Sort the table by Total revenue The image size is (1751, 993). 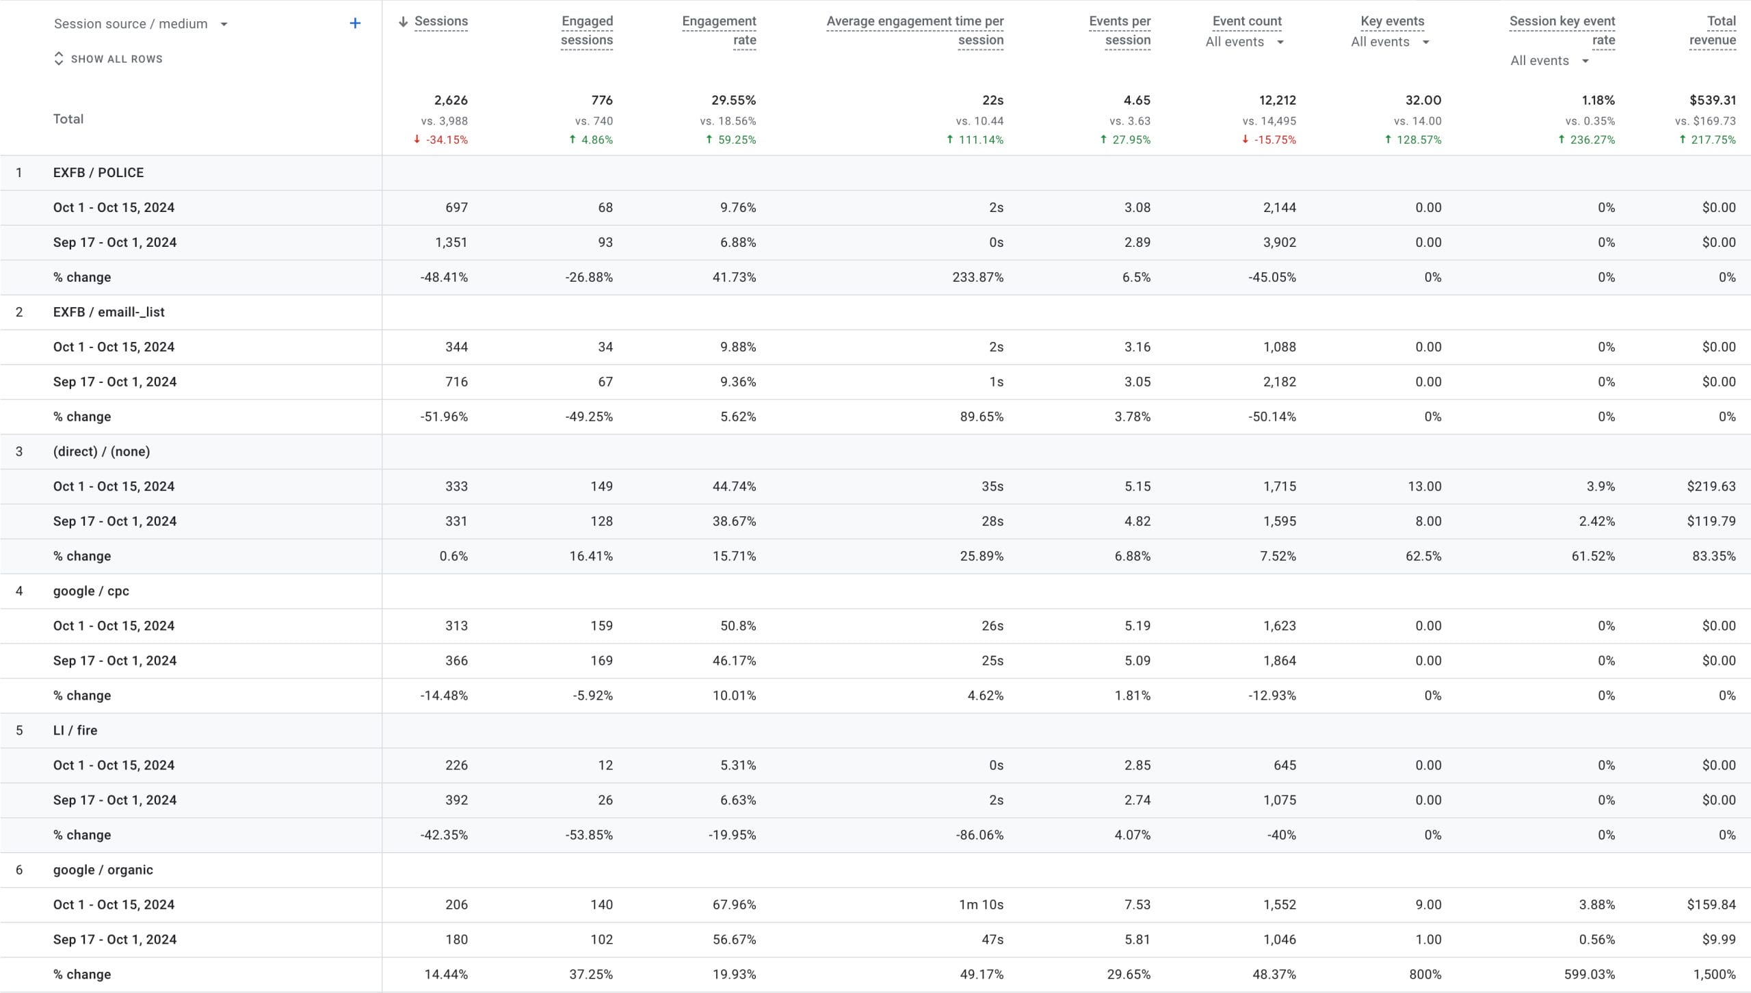coord(1712,31)
